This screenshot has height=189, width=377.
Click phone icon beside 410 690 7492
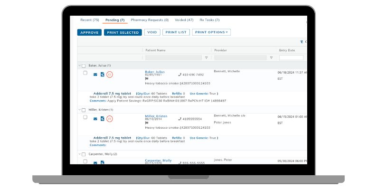point(179,75)
